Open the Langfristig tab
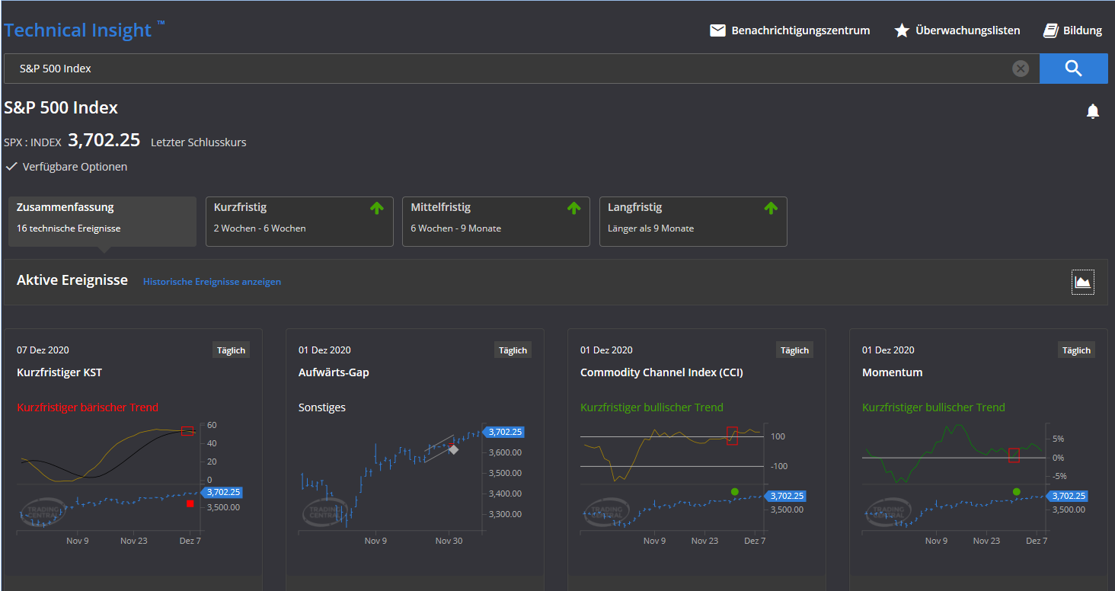Image resolution: width=1115 pixels, height=591 pixels. pyautogui.click(x=693, y=222)
